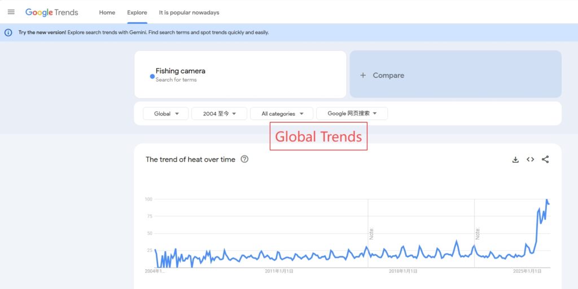This screenshot has width=578, height=289.
Task: Expand the All categories dropdown
Action: coord(282,114)
